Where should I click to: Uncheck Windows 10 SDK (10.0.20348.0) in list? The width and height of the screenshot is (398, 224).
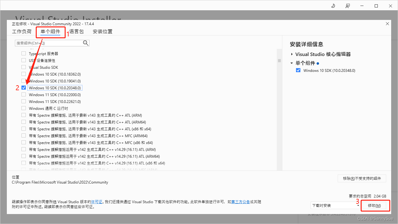pos(24,88)
